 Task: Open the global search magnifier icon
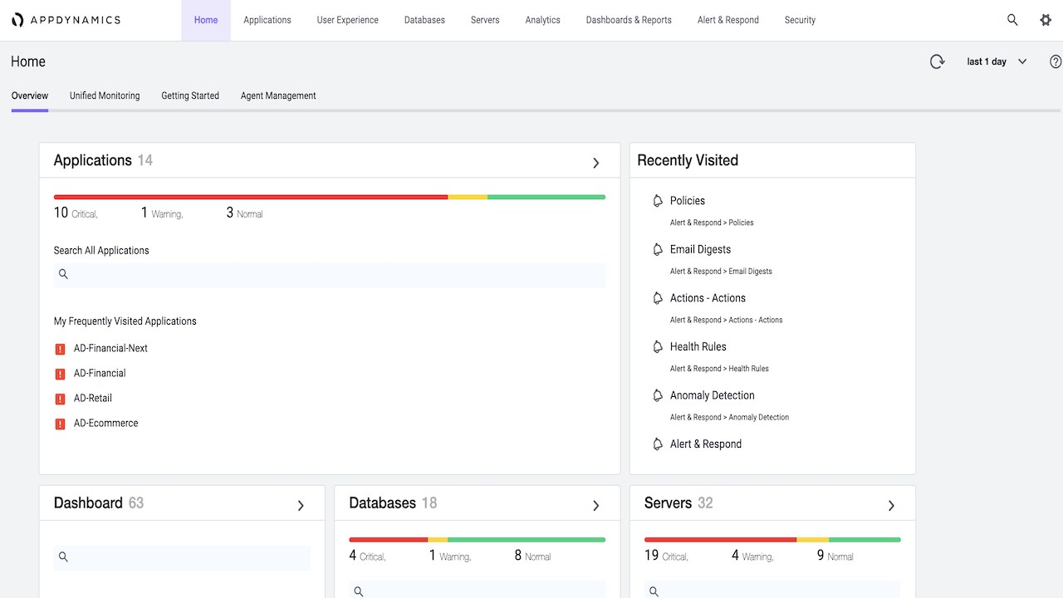click(x=1012, y=20)
